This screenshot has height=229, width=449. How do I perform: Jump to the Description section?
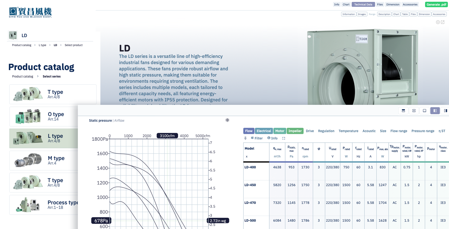384,14
